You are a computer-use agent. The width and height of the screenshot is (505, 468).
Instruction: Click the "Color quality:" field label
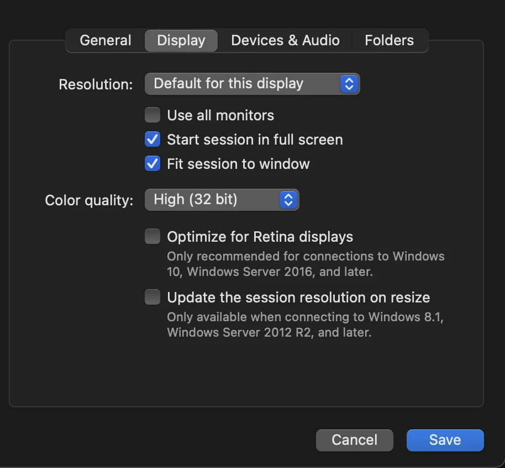[89, 200]
